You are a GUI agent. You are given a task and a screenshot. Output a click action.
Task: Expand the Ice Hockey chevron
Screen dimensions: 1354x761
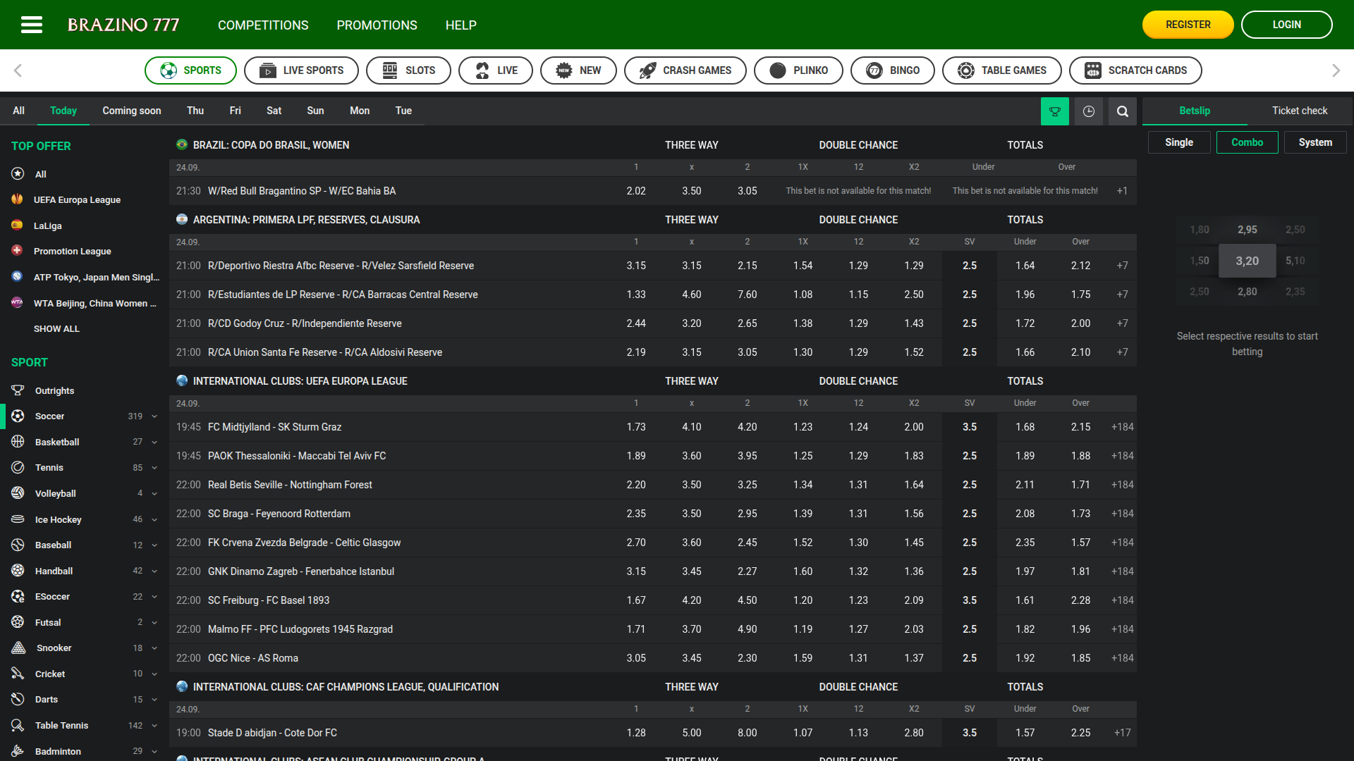pos(154,519)
